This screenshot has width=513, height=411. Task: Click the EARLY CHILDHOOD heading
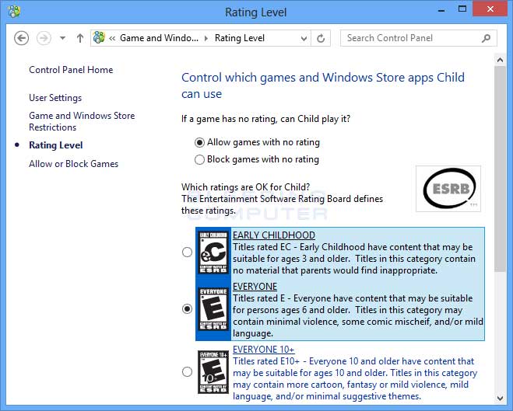click(274, 235)
